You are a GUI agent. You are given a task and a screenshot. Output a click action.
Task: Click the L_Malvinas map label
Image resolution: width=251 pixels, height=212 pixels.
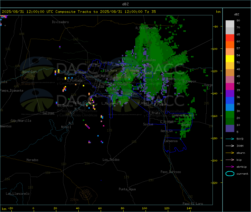(x=110, y=103)
